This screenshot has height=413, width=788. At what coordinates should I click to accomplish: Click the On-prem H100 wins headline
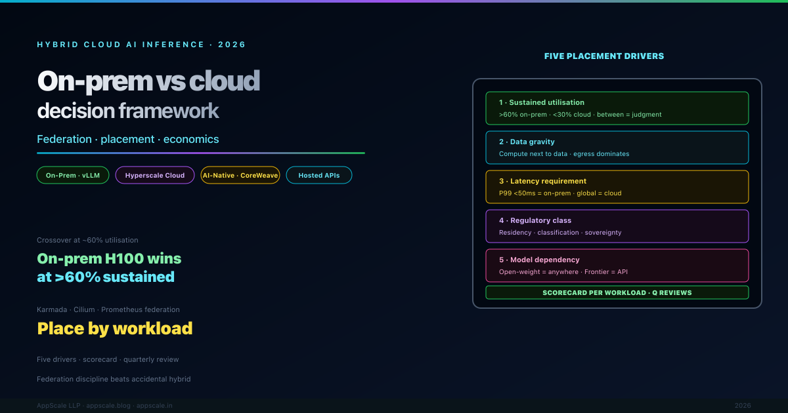click(109, 267)
